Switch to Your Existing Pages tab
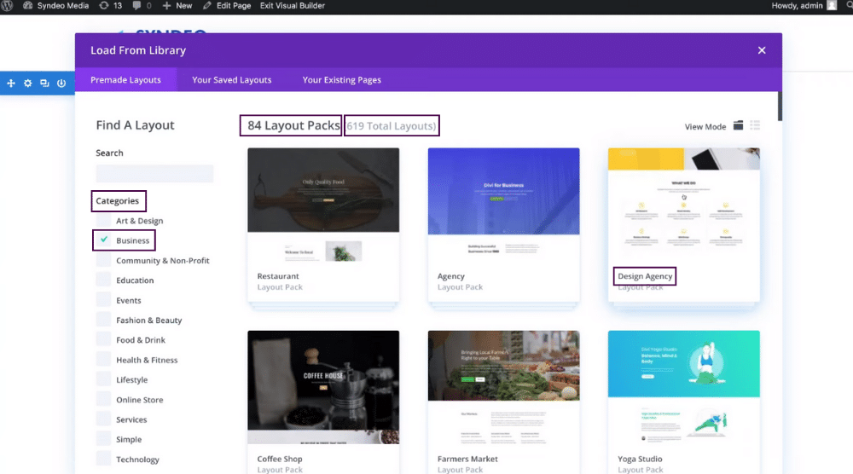 click(342, 80)
